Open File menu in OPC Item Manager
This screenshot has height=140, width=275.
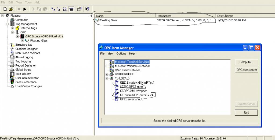pyautogui.click(x=102, y=53)
